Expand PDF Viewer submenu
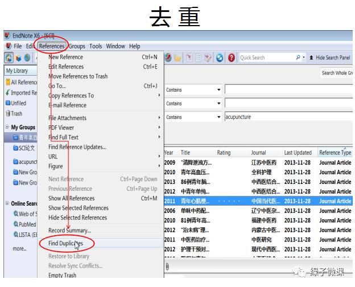Screen dimensions: 355x287 159,127
